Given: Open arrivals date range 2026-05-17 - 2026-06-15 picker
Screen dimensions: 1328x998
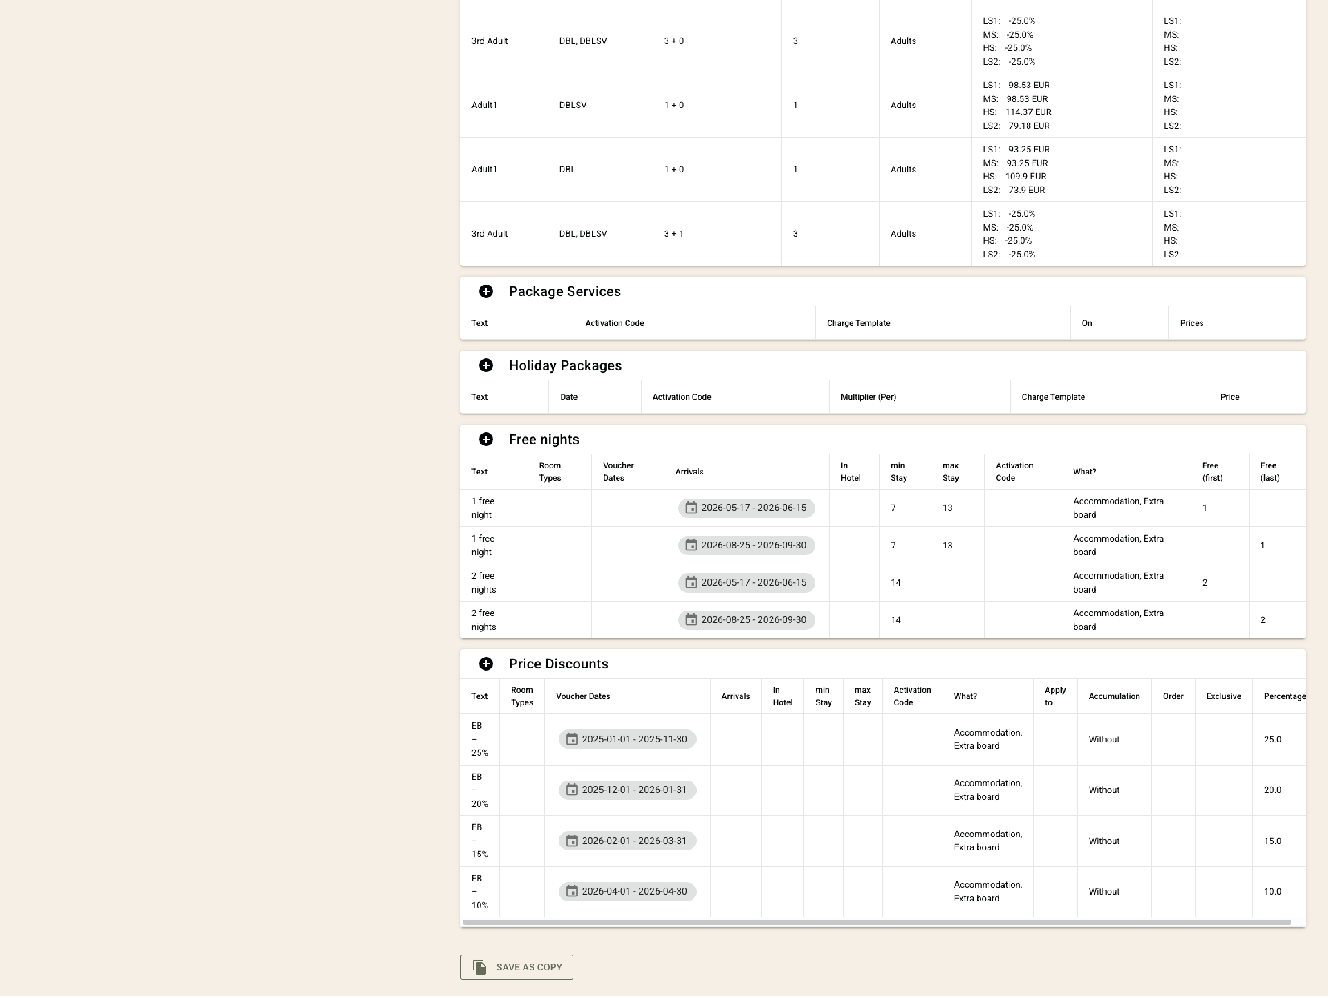Looking at the screenshot, I should pos(746,508).
